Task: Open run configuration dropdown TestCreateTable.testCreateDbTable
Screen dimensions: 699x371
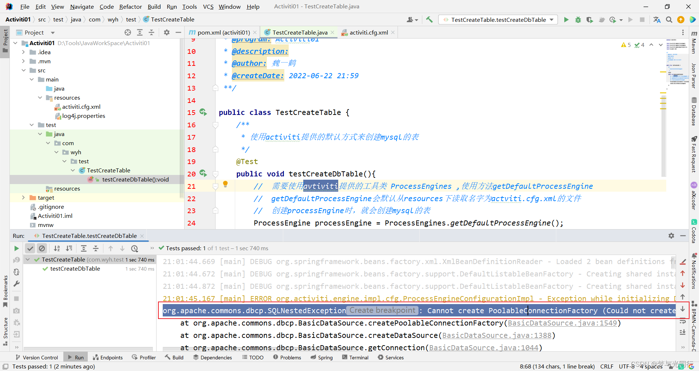Action: coord(498,20)
